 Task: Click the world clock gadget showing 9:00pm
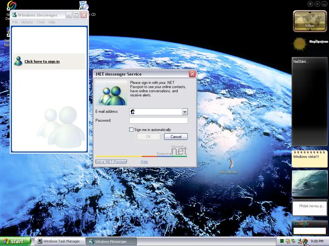tap(310, 21)
